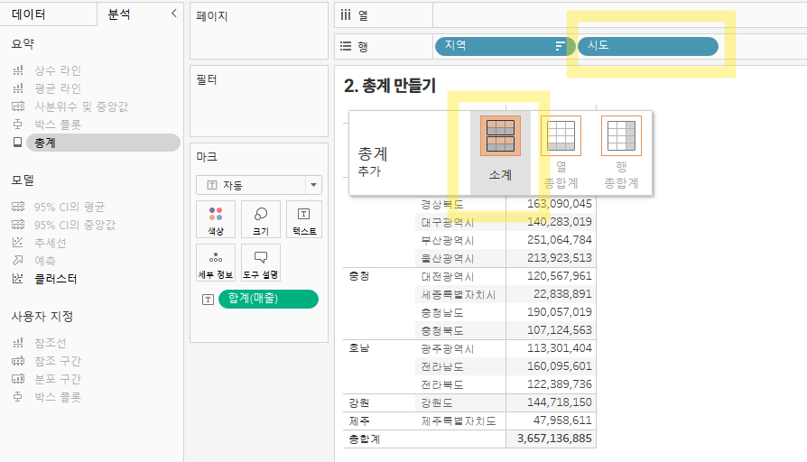Switch to the 분석 tab
This screenshot has width=807, height=462.
pyautogui.click(x=119, y=14)
